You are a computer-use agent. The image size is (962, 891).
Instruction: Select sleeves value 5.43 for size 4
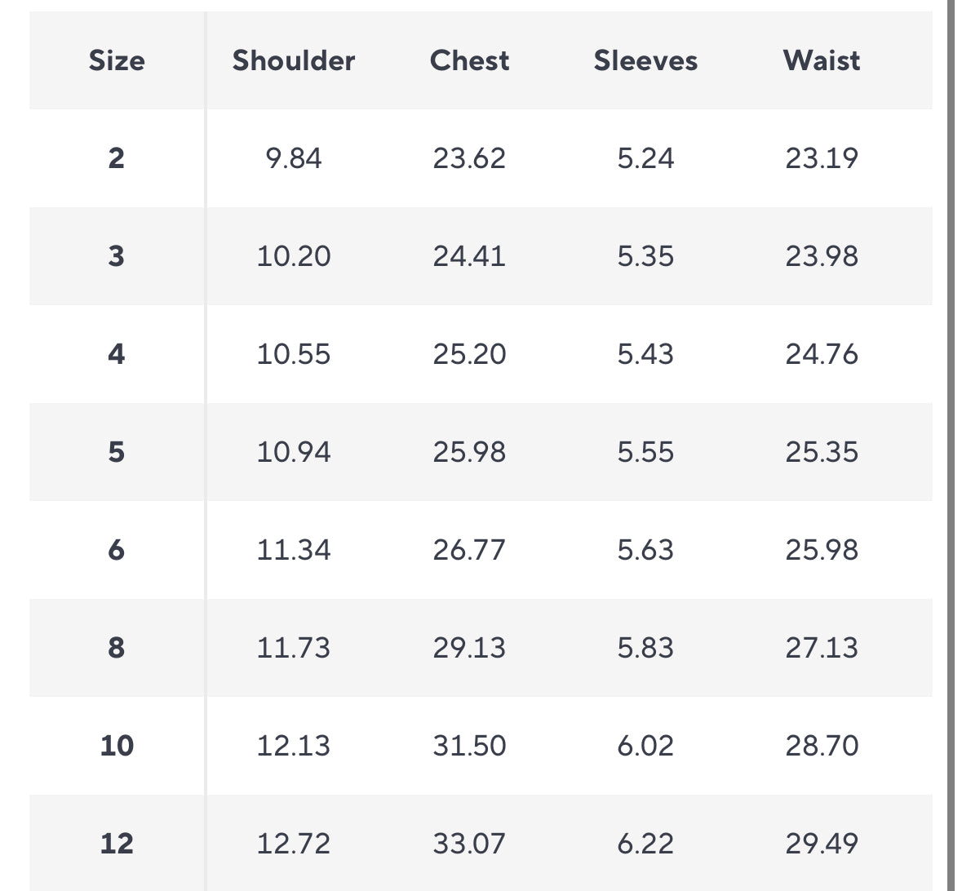click(645, 354)
